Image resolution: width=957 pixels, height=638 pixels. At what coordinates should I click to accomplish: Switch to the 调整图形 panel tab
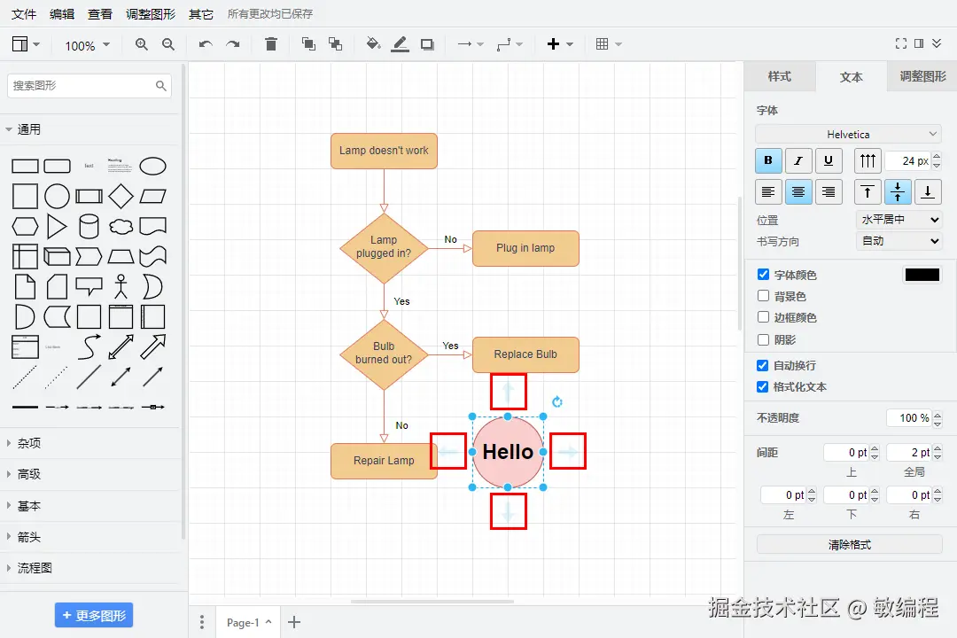[x=922, y=76]
